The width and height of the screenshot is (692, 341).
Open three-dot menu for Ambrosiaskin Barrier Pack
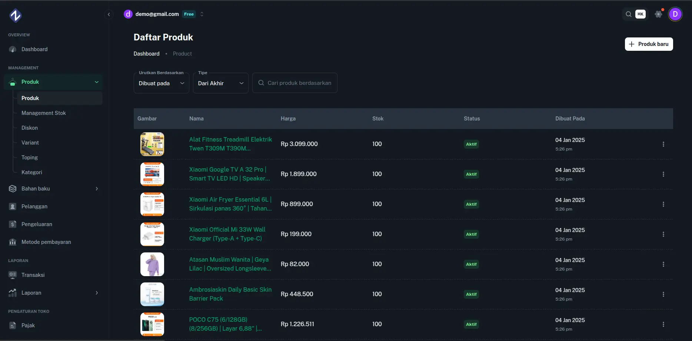coord(663,294)
